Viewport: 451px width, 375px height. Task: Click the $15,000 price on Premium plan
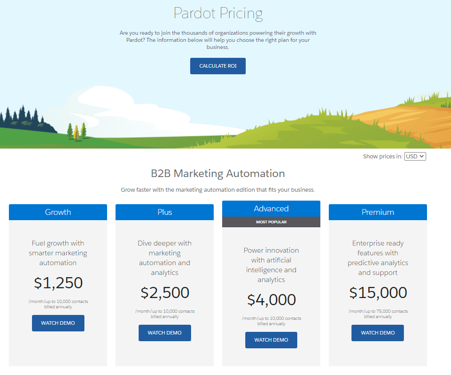(377, 293)
